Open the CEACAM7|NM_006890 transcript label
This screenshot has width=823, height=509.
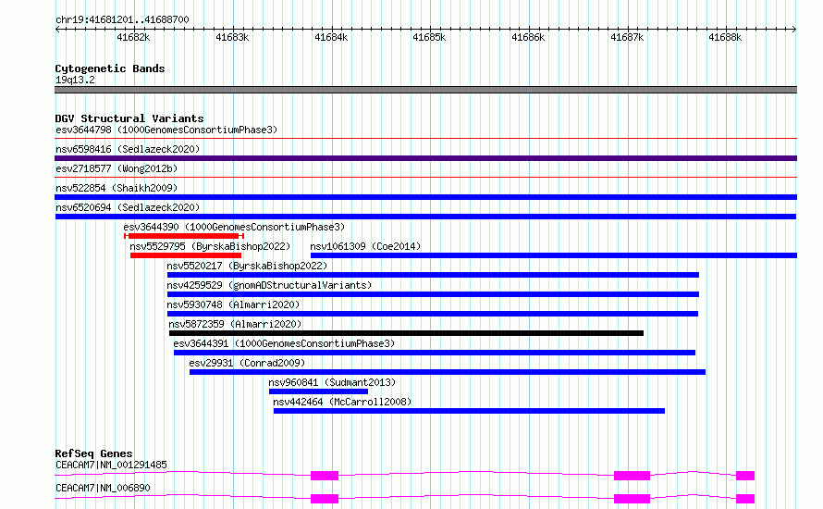tap(103, 488)
